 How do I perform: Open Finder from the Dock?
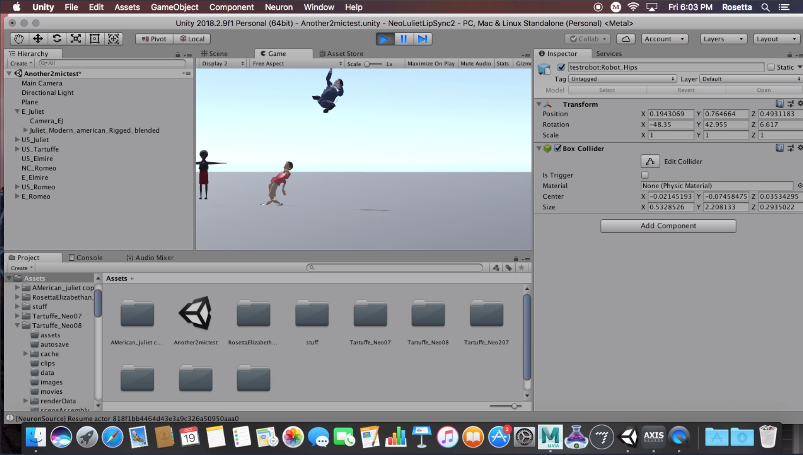pyautogui.click(x=35, y=437)
